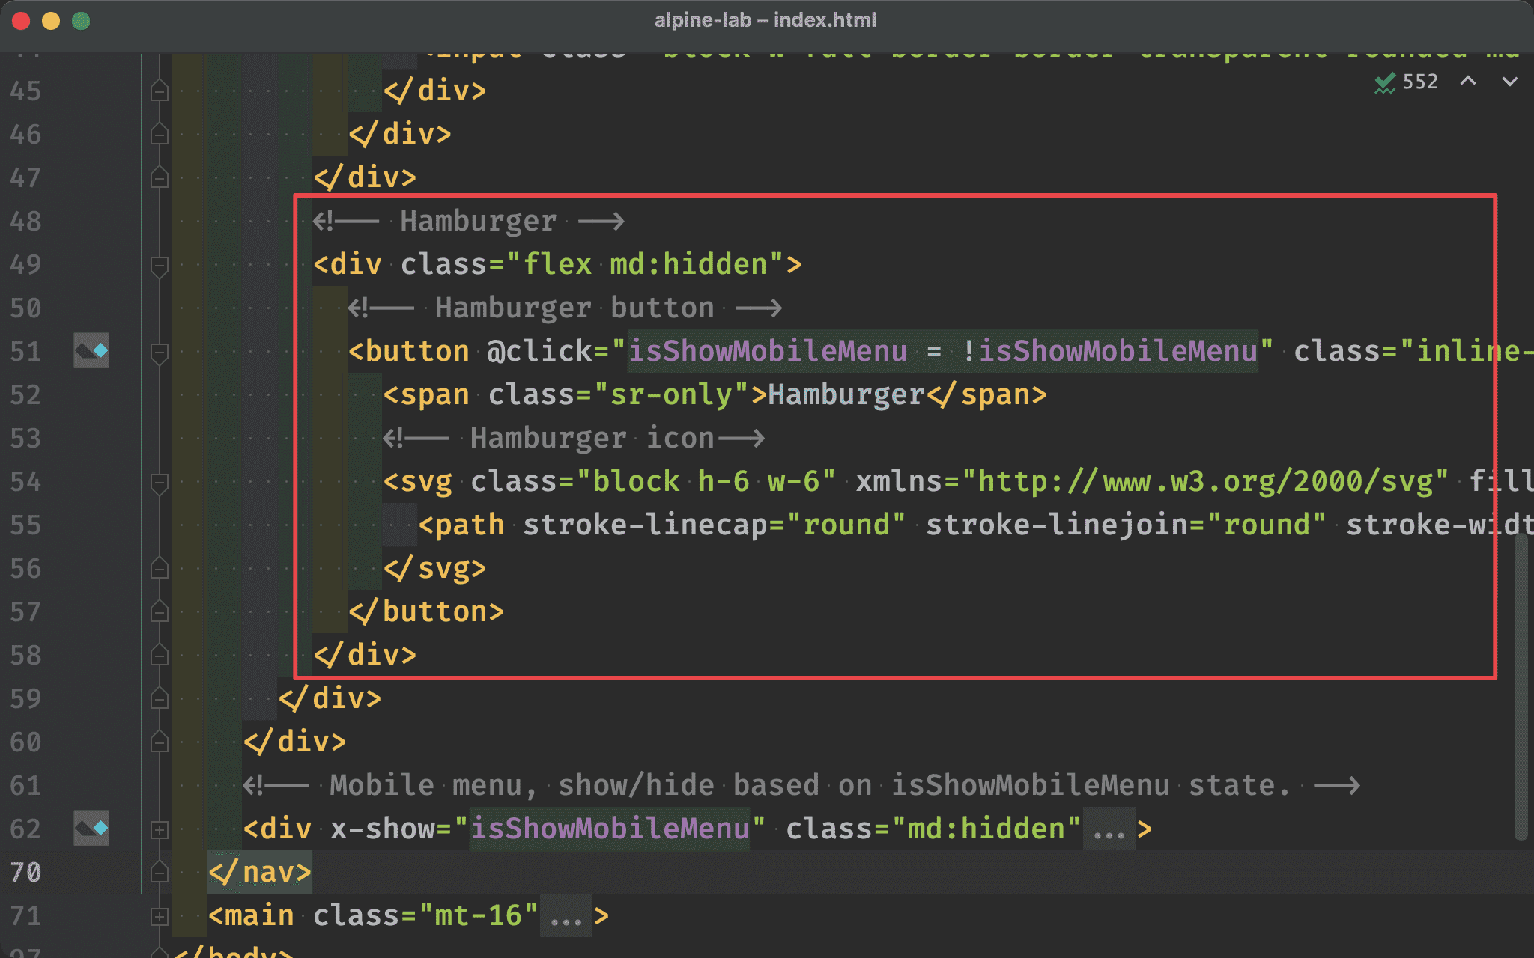Screen dimensions: 1534x958
Task: Click fold end marker on line 60
Action: click(159, 742)
